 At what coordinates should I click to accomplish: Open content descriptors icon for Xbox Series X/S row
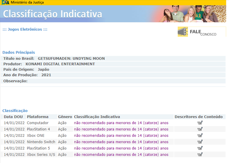pos(200,155)
